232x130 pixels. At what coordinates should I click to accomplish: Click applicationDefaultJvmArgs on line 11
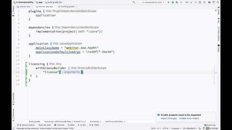[58, 52]
